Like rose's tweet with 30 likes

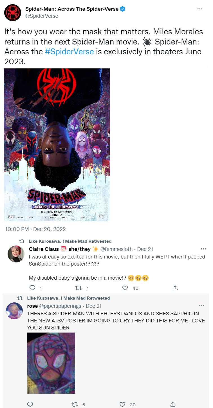click(x=122, y=404)
